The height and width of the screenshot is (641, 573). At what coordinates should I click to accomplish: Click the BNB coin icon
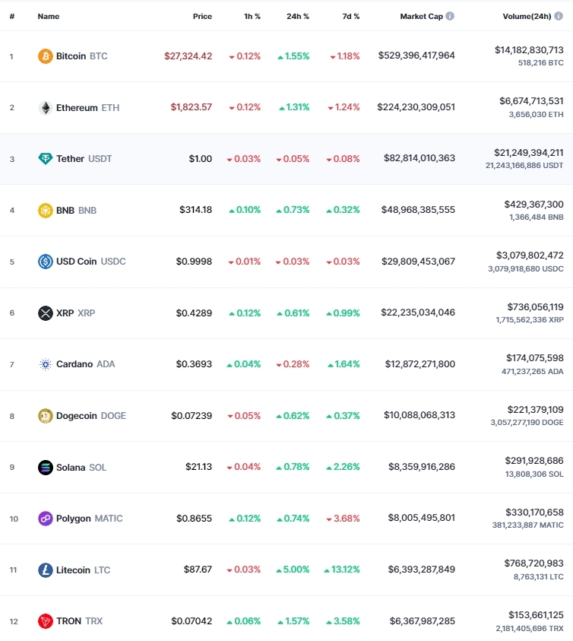tap(46, 210)
